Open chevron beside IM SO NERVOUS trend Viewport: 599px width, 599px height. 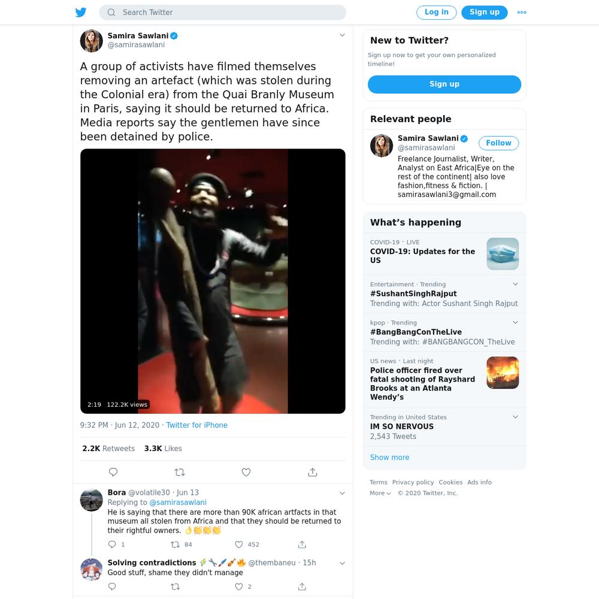pos(515,417)
